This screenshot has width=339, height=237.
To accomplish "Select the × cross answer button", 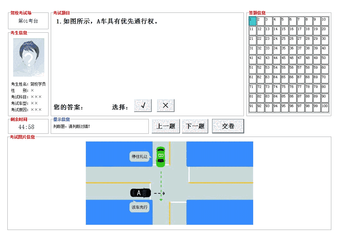I will pos(165,105).
